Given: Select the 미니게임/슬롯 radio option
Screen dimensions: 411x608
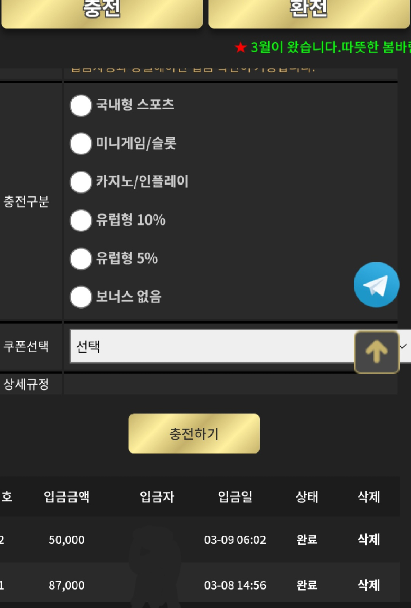Looking at the screenshot, I should pyautogui.click(x=81, y=143).
